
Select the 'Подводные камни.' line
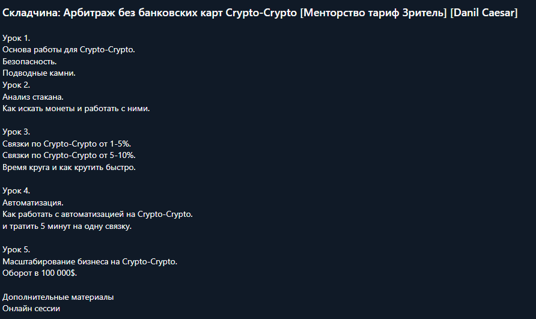pos(38,73)
